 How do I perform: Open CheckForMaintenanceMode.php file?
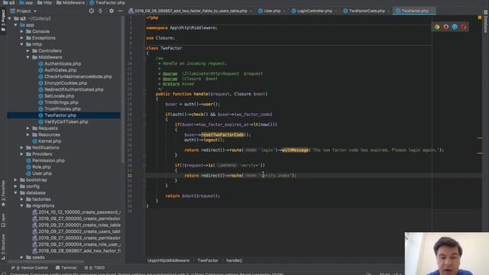coord(78,76)
